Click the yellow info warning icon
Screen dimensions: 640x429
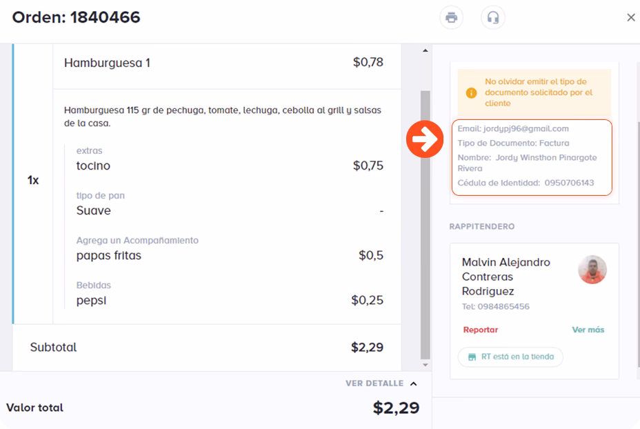coord(471,92)
